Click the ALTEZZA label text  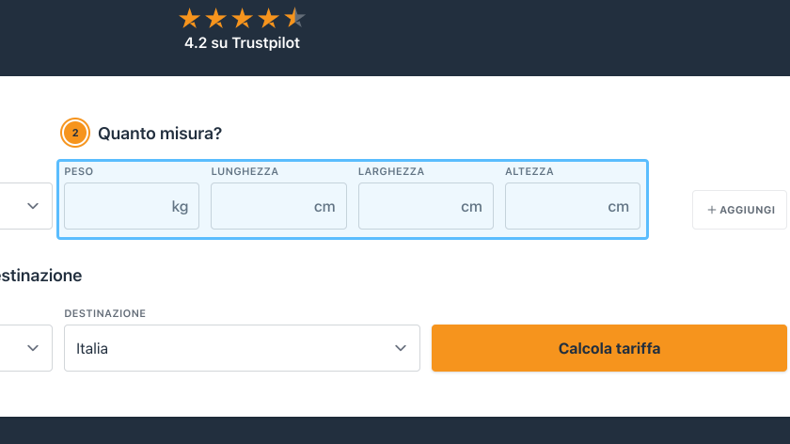[529, 172]
